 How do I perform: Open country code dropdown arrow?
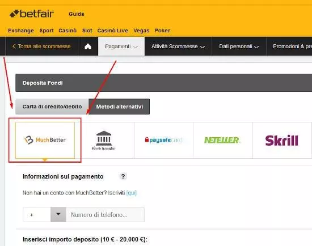click(x=58, y=214)
